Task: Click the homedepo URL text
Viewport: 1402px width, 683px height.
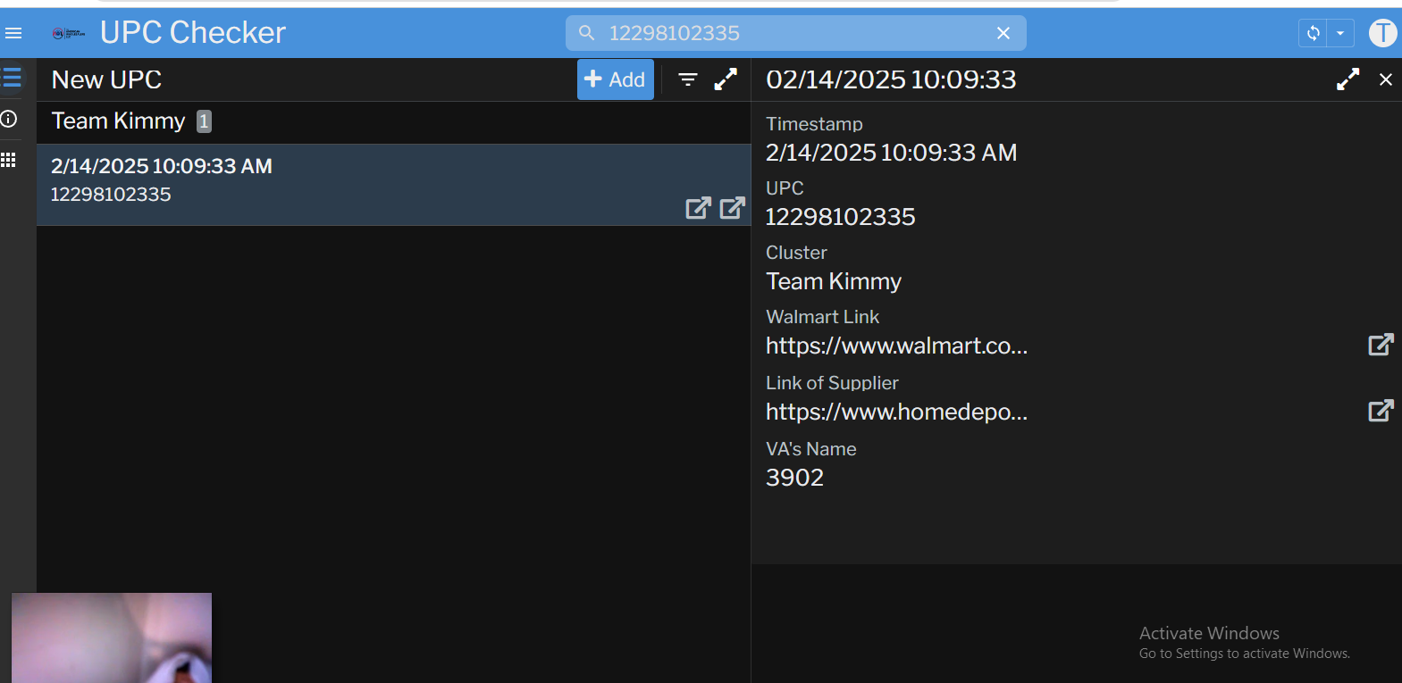Action: [x=896, y=412]
